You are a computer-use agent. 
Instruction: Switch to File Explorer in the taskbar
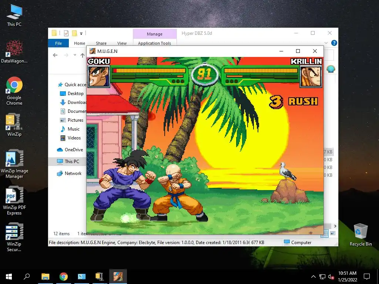(45, 277)
